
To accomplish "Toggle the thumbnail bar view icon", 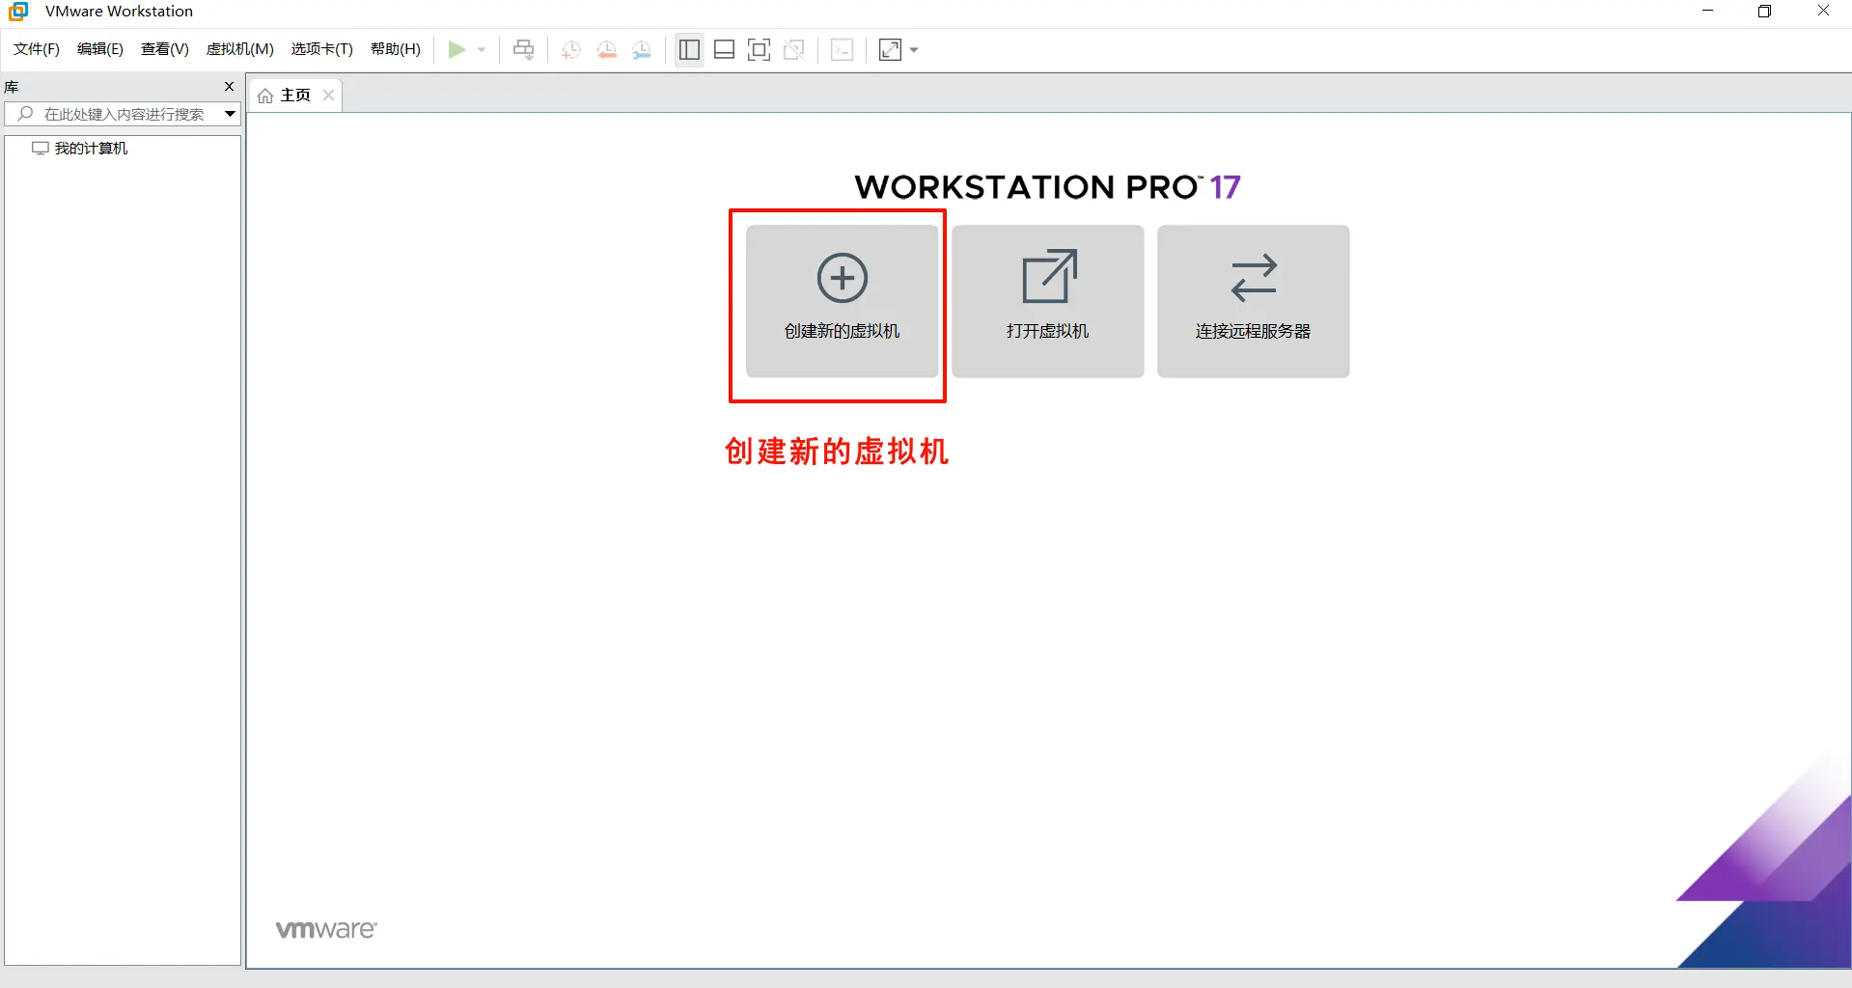I will pos(725,49).
